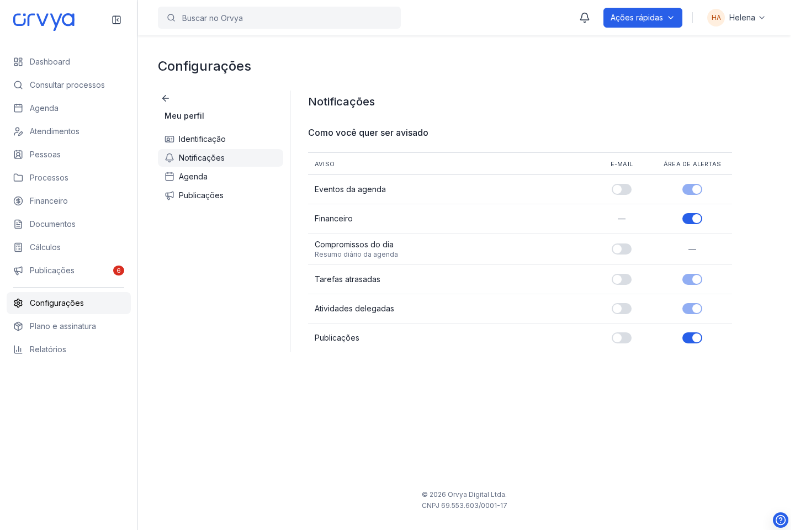Open the Ações rápidas dropdown
The height and width of the screenshot is (530, 795).
[643, 18]
